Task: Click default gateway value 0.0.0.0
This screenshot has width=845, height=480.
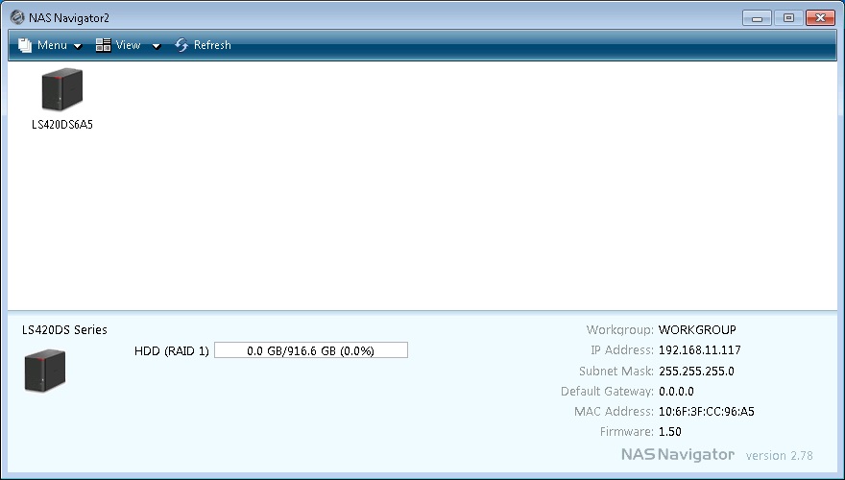Action: [676, 391]
